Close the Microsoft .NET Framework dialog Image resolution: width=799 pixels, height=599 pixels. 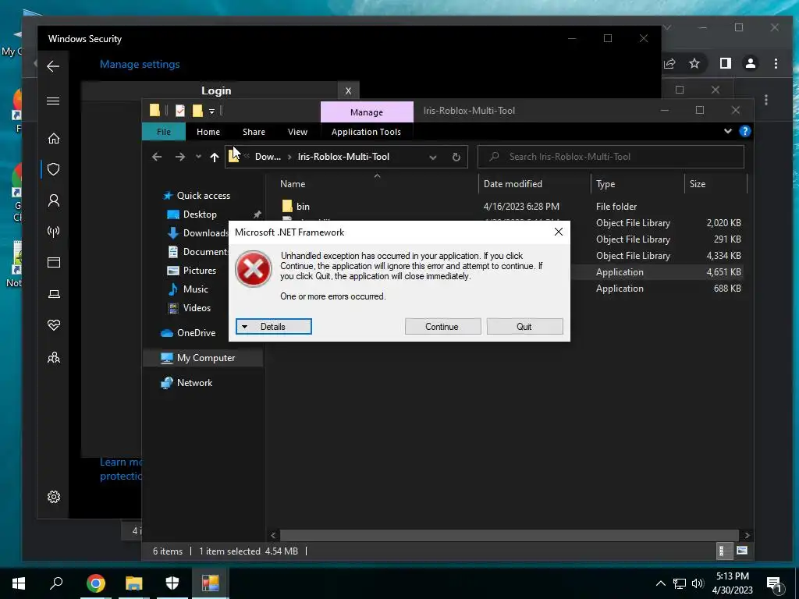[x=559, y=232]
